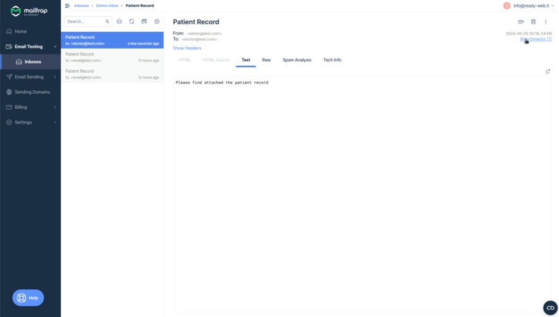The height and width of the screenshot is (317, 559).
Task: Click the Mailtrap logo
Action: coord(29,11)
